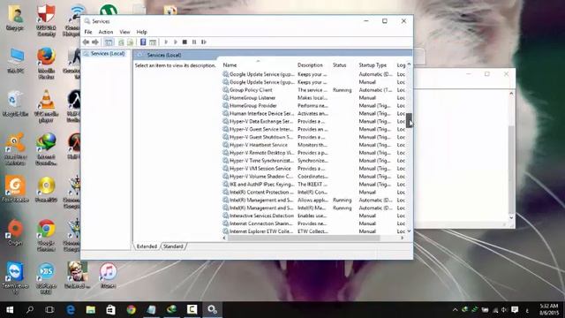565x318 pixels.
Task: Open the Recycle Bin desktop icon
Action: 15,102
